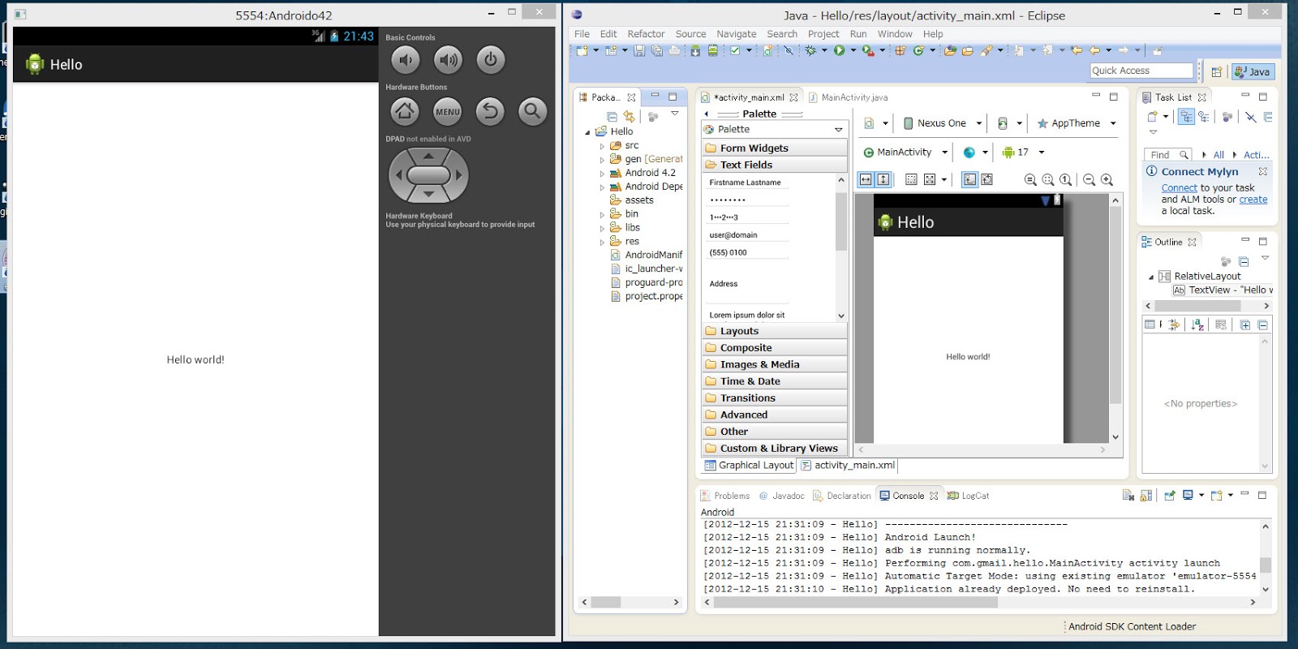1298x649 pixels.
Task: Sort the properties alphabetically
Action: coord(1197,324)
